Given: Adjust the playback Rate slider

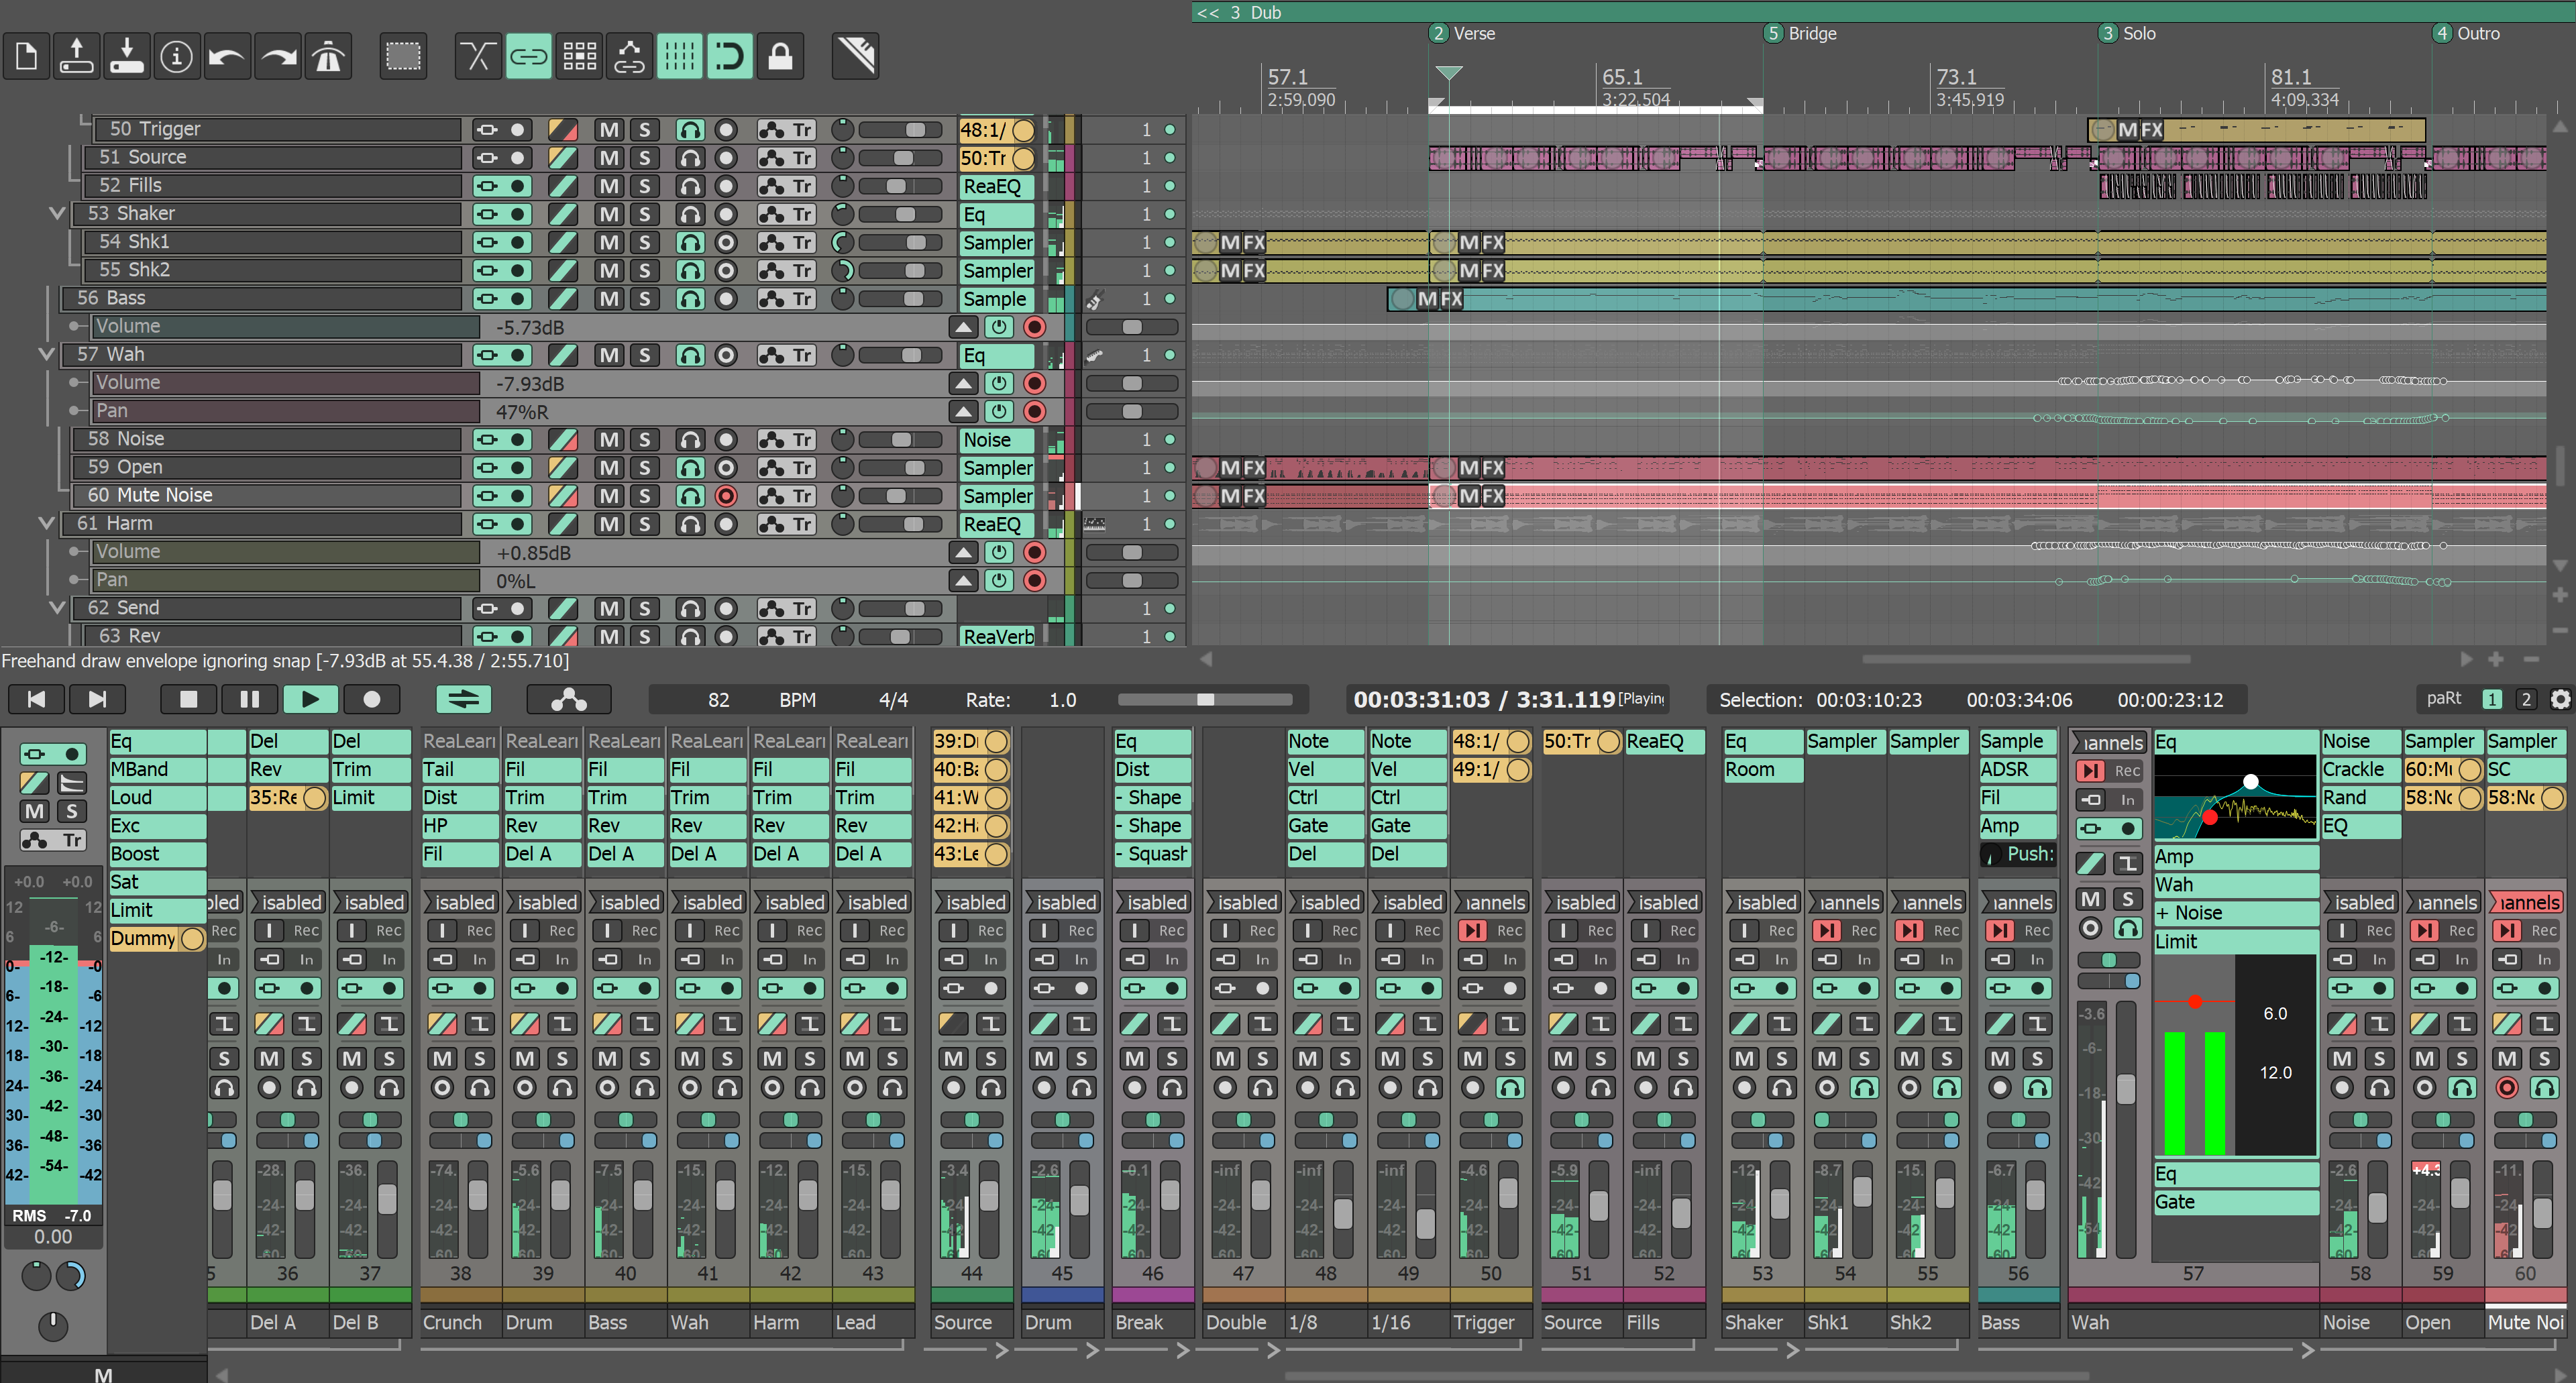Looking at the screenshot, I should pyautogui.click(x=1205, y=699).
